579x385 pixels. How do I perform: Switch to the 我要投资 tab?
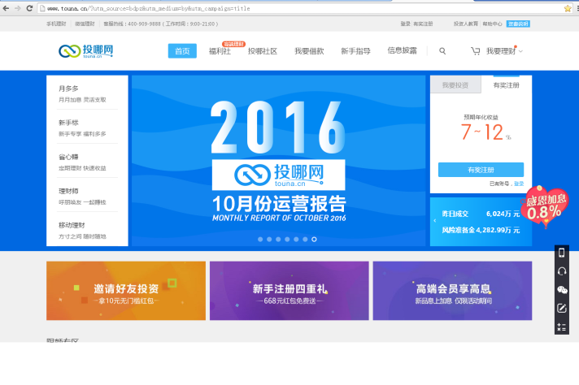(455, 84)
